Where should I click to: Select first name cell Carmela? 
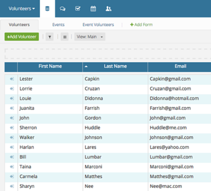point(50,177)
